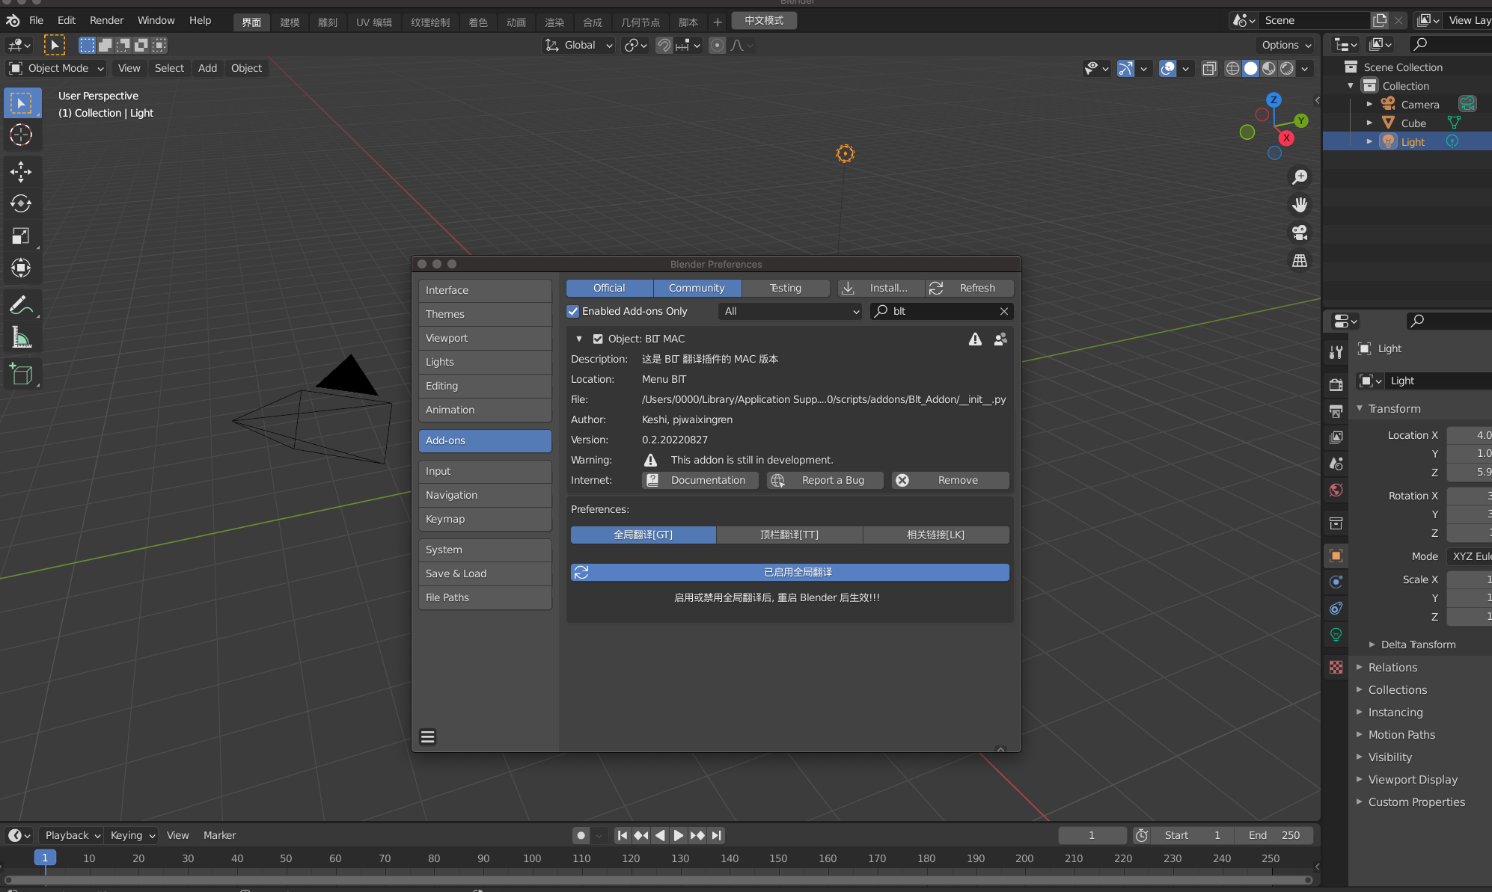Image resolution: width=1492 pixels, height=892 pixels.
Task: Toggle the camera view icon
Action: [1300, 233]
